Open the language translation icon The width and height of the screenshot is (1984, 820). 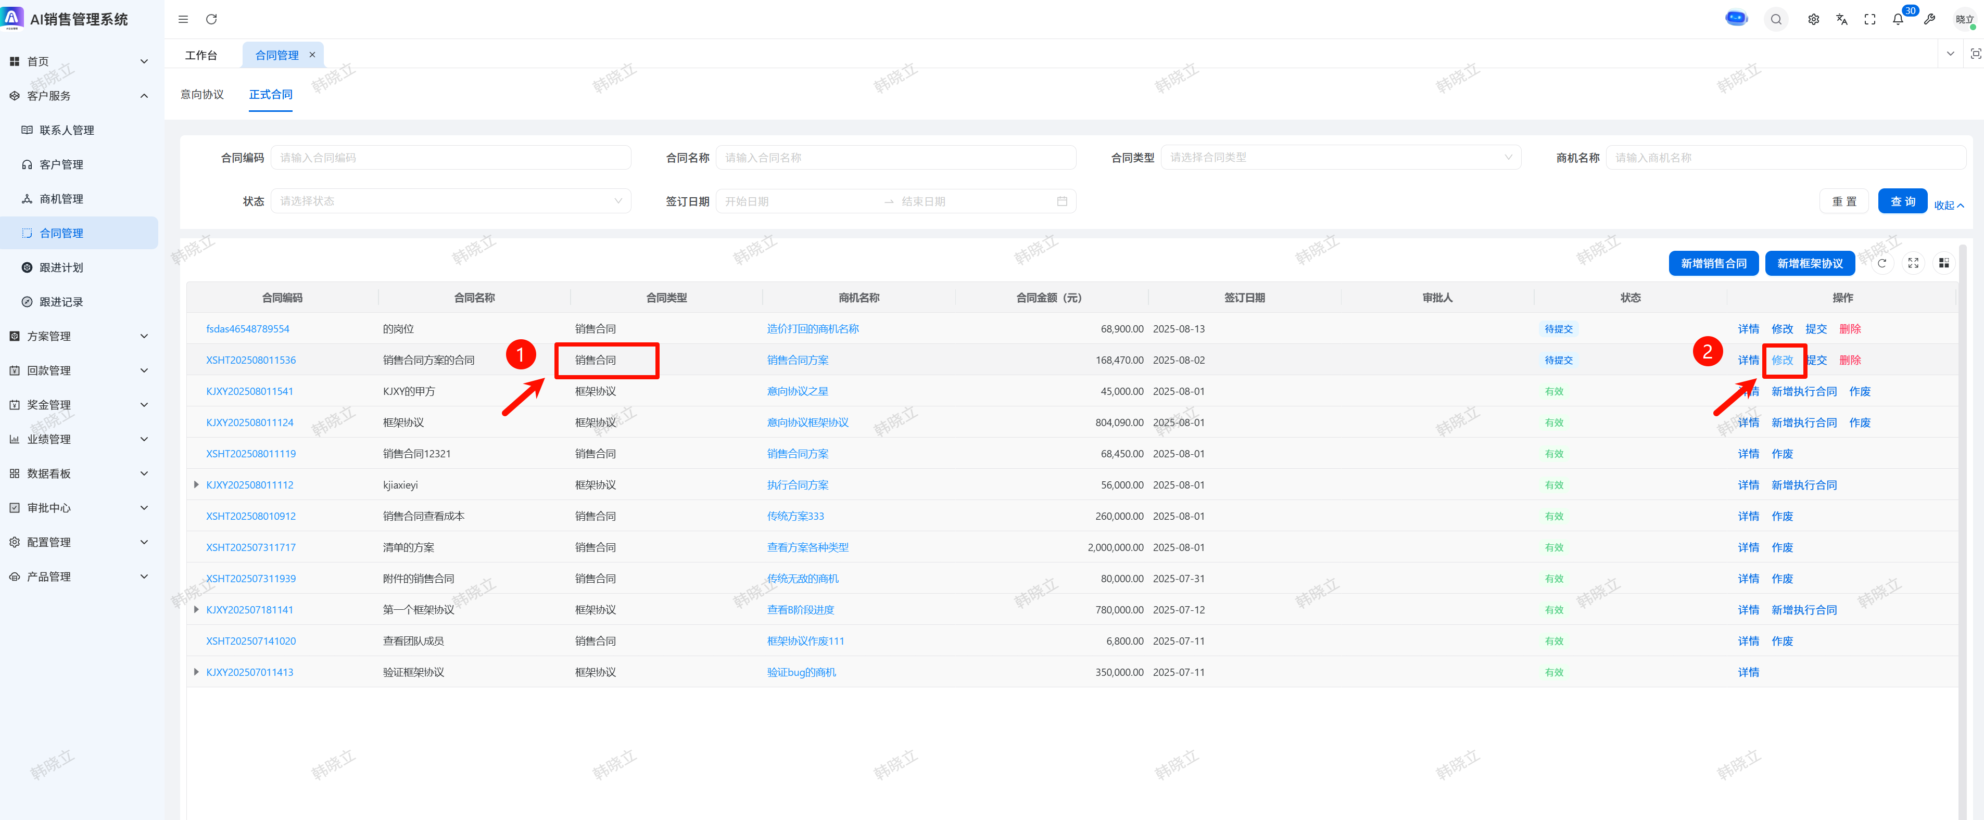coord(1841,19)
